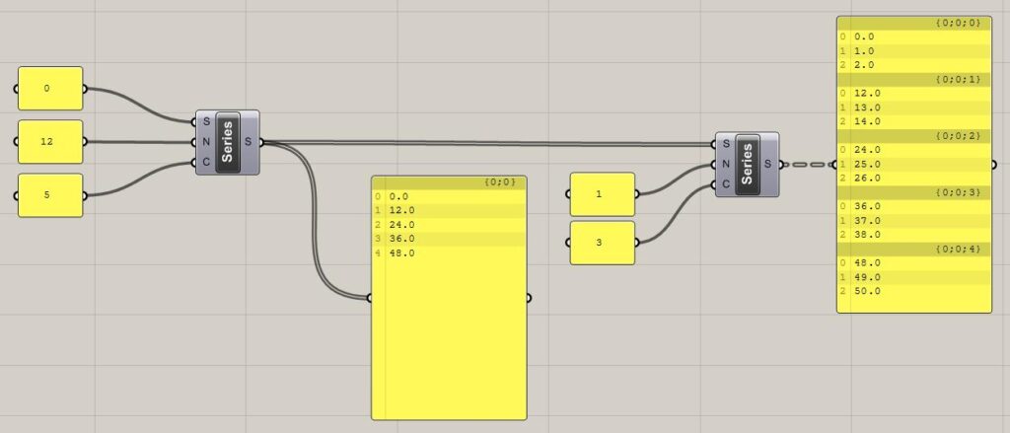Click input grip of the panel with 0
The height and width of the screenshot is (433, 1010).
(17, 88)
